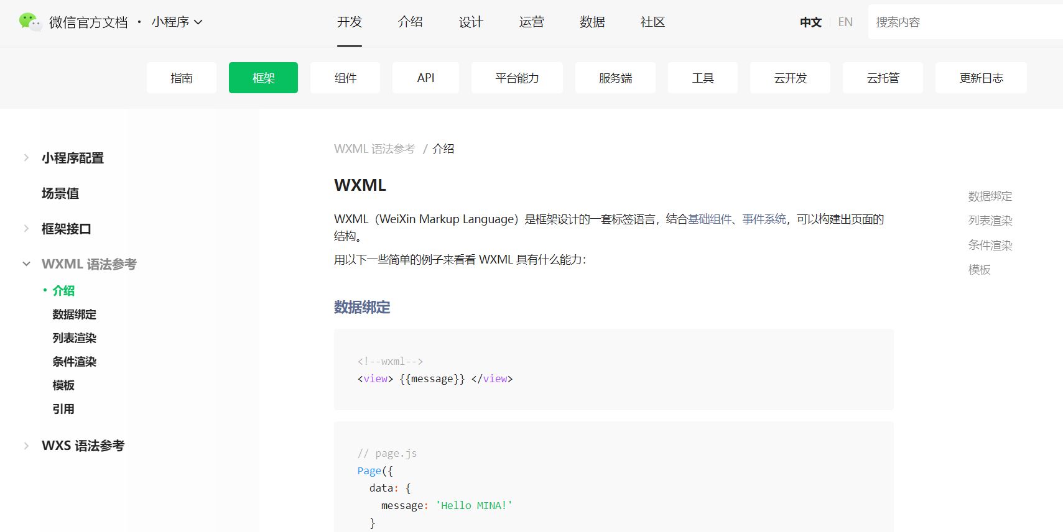
Task: Follow the 基础组件 link
Action: coord(710,219)
